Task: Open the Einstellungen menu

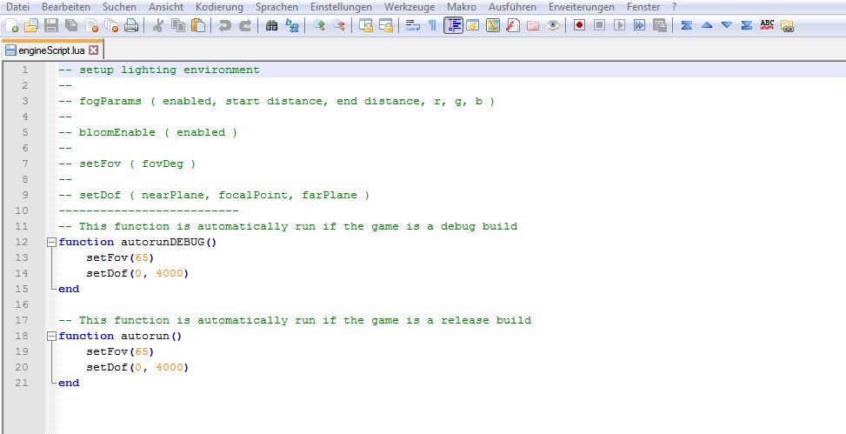Action: tap(341, 7)
